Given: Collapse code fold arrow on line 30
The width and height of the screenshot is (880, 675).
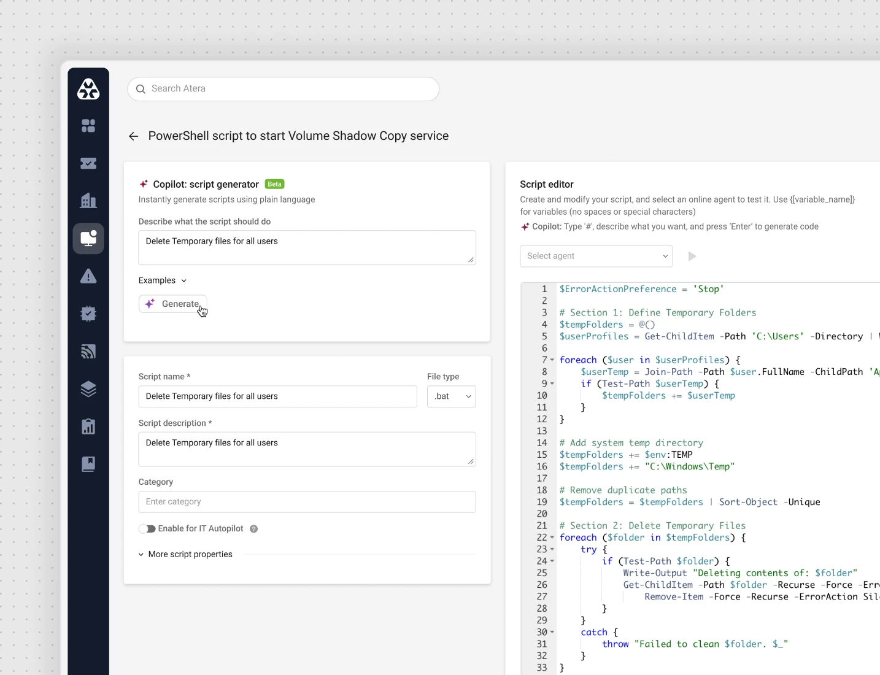Looking at the screenshot, I should pyautogui.click(x=552, y=632).
